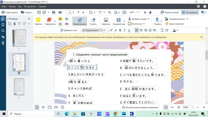Image resolution: width=208 pixels, height=117 pixels.
Task: Align text left
Action: coord(136,30)
